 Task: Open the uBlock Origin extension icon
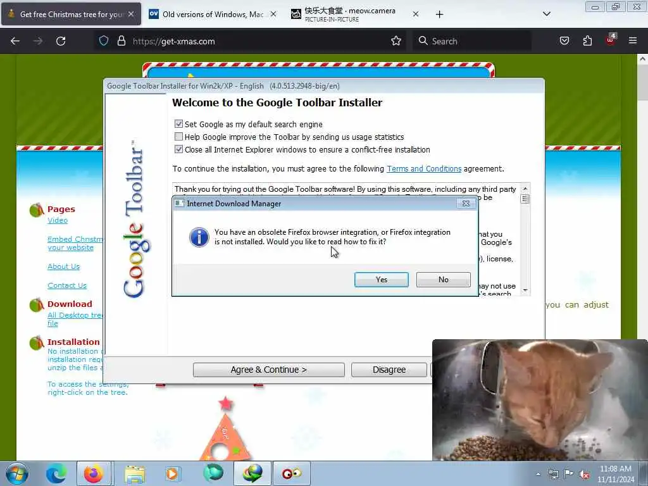coord(611,40)
